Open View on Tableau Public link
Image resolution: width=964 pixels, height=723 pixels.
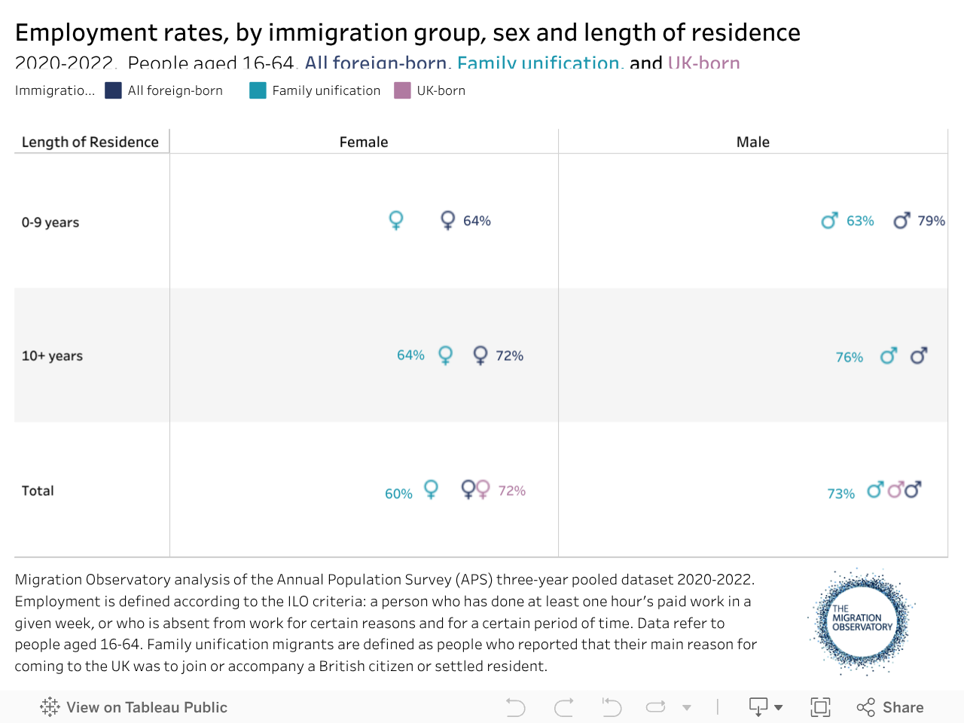(x=146, y=707)
